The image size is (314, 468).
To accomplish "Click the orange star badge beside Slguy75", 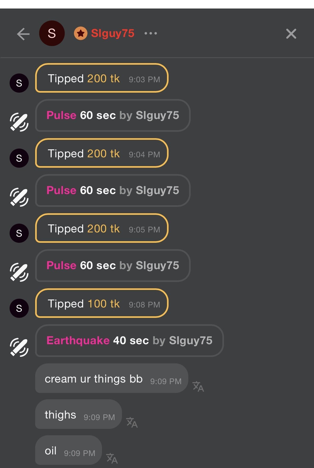I will [x=80, y=33].
